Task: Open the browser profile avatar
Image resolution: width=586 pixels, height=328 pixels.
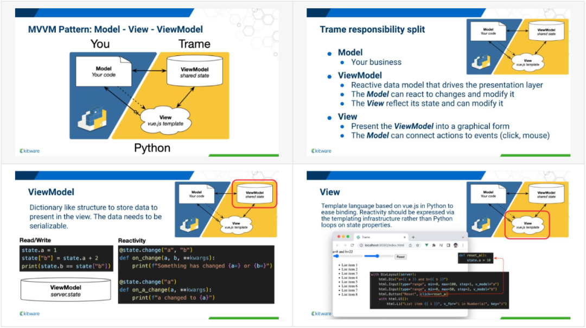Action: 456,245
